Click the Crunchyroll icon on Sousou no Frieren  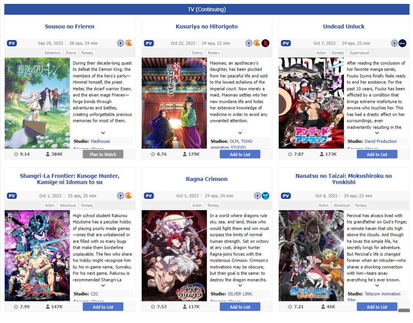coord(129,43)
